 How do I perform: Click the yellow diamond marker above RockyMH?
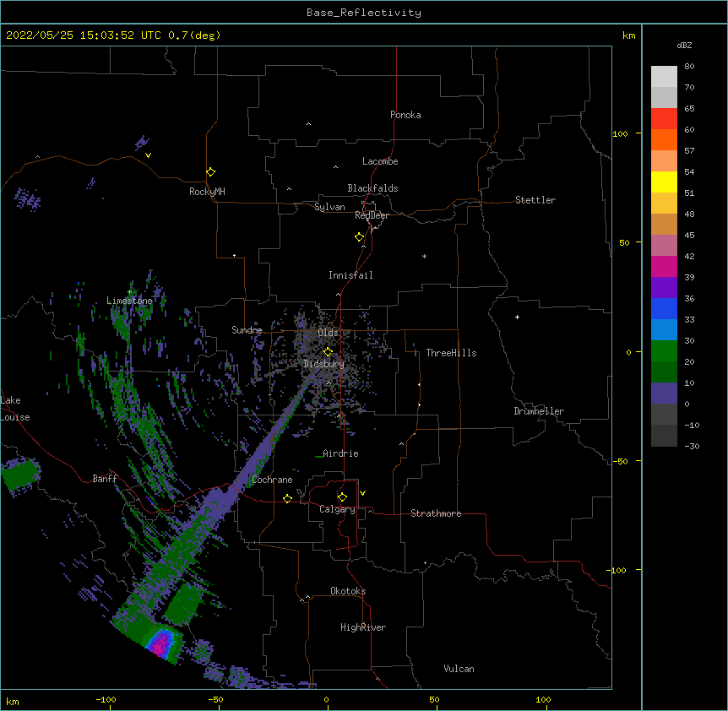[211, 172]
